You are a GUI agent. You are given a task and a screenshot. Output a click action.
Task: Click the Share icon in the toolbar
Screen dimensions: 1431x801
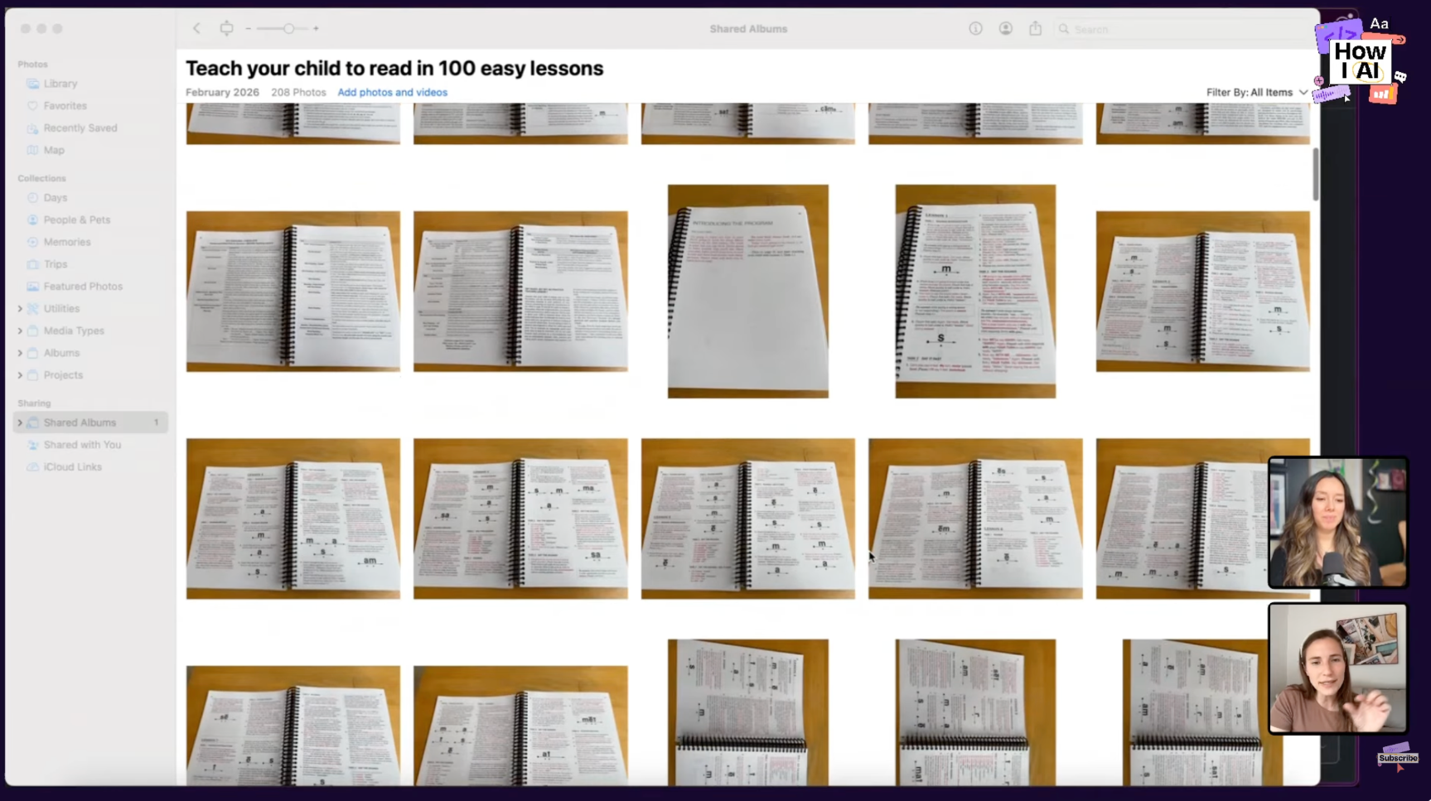point(1035,29)
